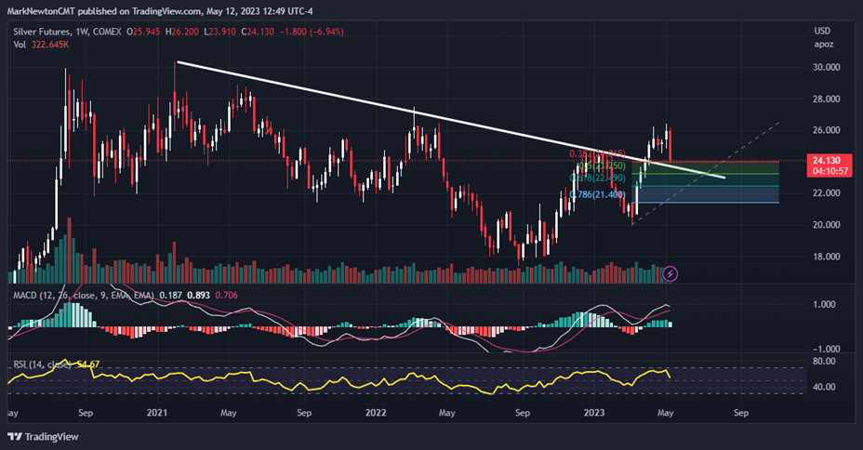Click the 2023 time axis label
863x450 pixels.
click(x=594, y=413)
